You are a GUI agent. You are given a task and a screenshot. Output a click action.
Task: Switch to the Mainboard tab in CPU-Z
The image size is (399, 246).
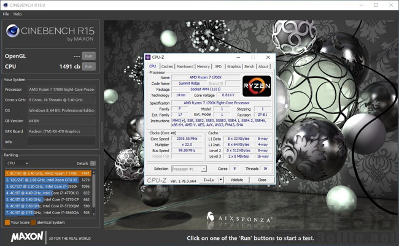[x=185, y=66]
